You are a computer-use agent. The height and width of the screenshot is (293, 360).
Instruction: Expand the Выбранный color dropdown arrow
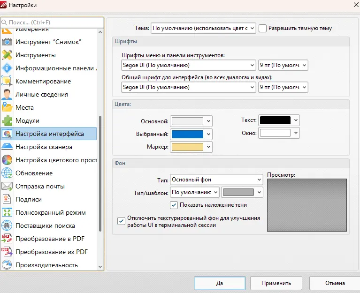208,134
